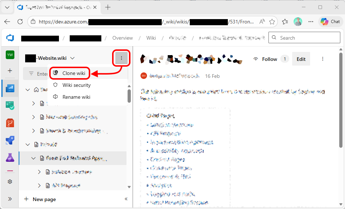Expand the first child page node

coord(33,103)
